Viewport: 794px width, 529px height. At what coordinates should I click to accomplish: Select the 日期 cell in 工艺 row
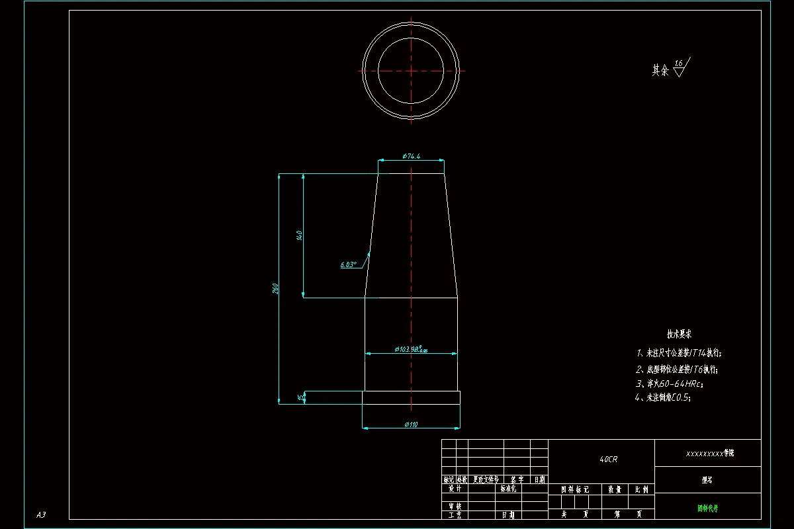click(x=509, y=514)
